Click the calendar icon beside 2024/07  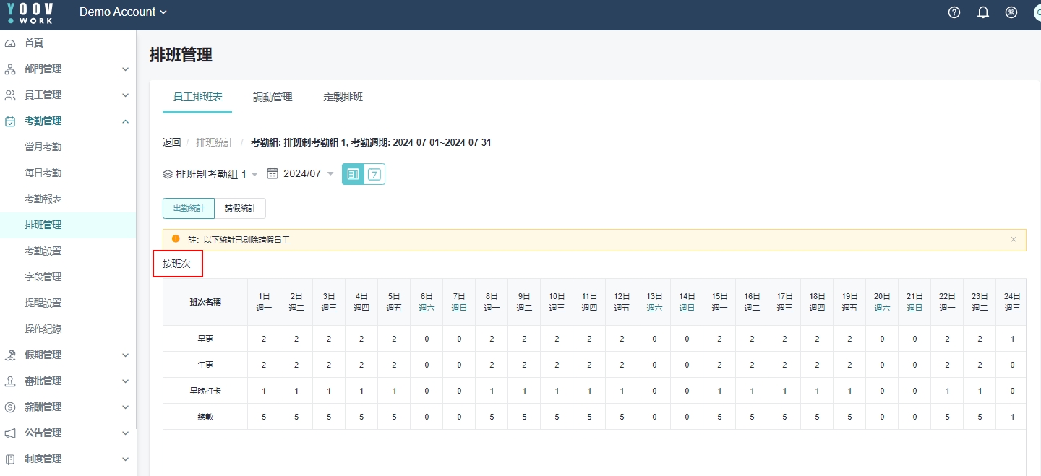(273, 173)
